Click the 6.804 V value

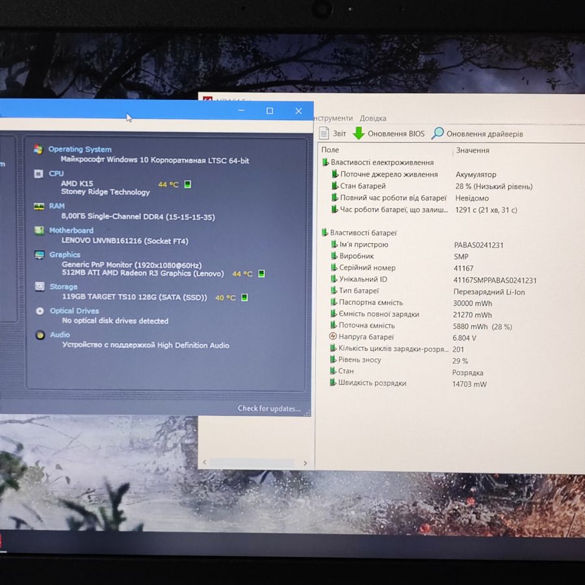(464, 338)
